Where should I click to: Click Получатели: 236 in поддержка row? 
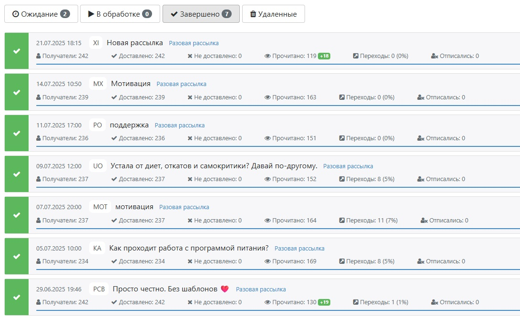pos(62,138)
